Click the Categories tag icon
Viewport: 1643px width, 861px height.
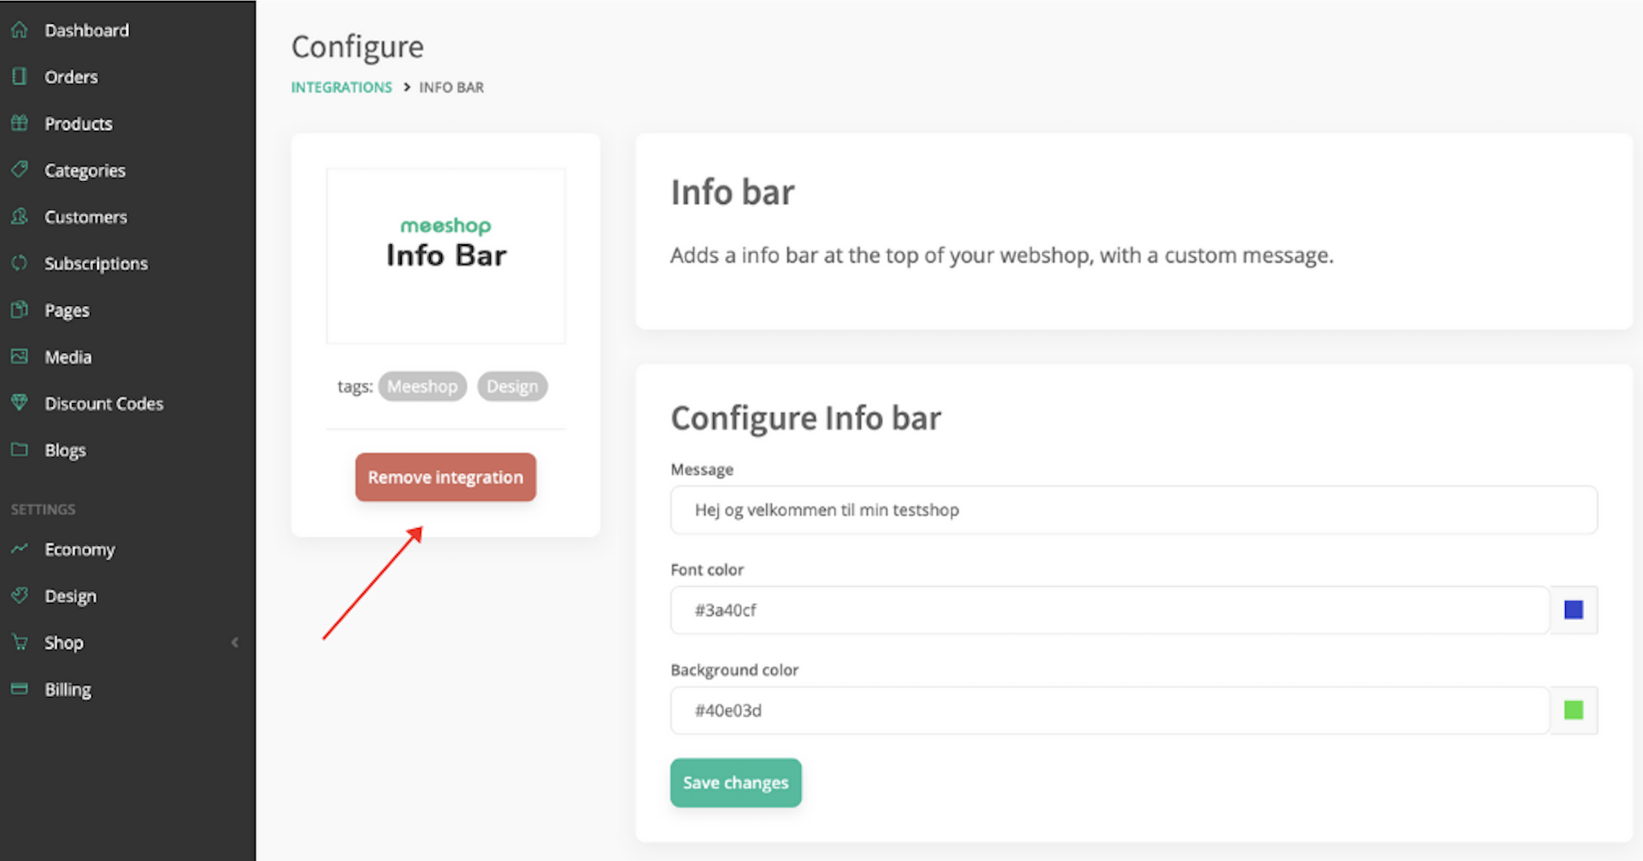20,169
